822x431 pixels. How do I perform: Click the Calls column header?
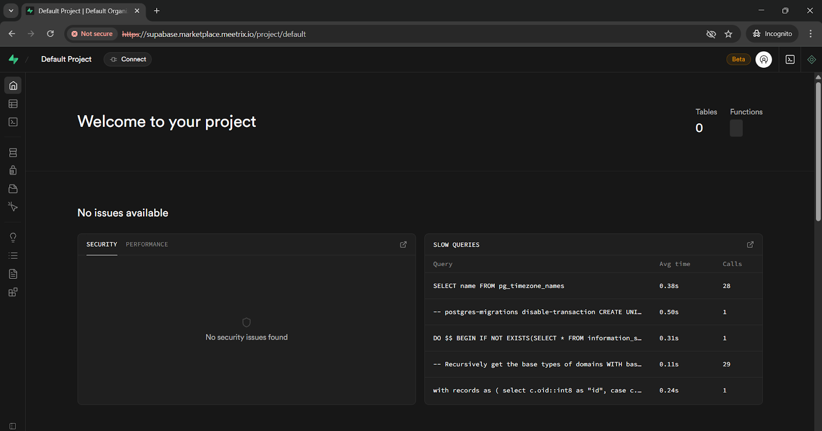[x=732, y=264]
